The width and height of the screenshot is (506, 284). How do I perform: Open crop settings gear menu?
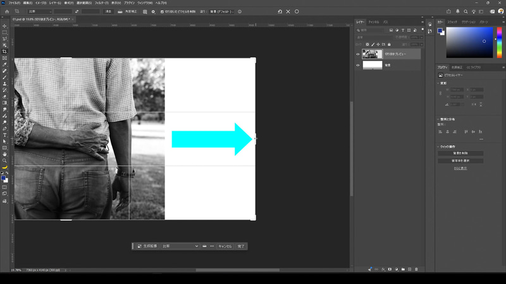153,11
